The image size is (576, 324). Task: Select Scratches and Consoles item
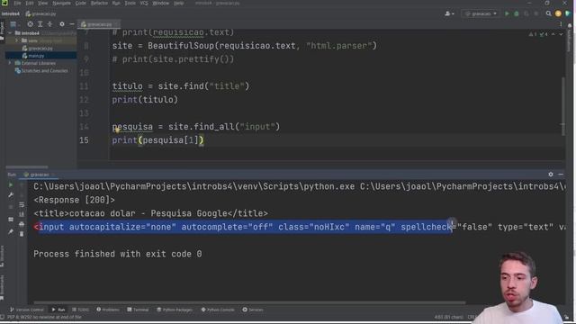click(x=41, y=70)
